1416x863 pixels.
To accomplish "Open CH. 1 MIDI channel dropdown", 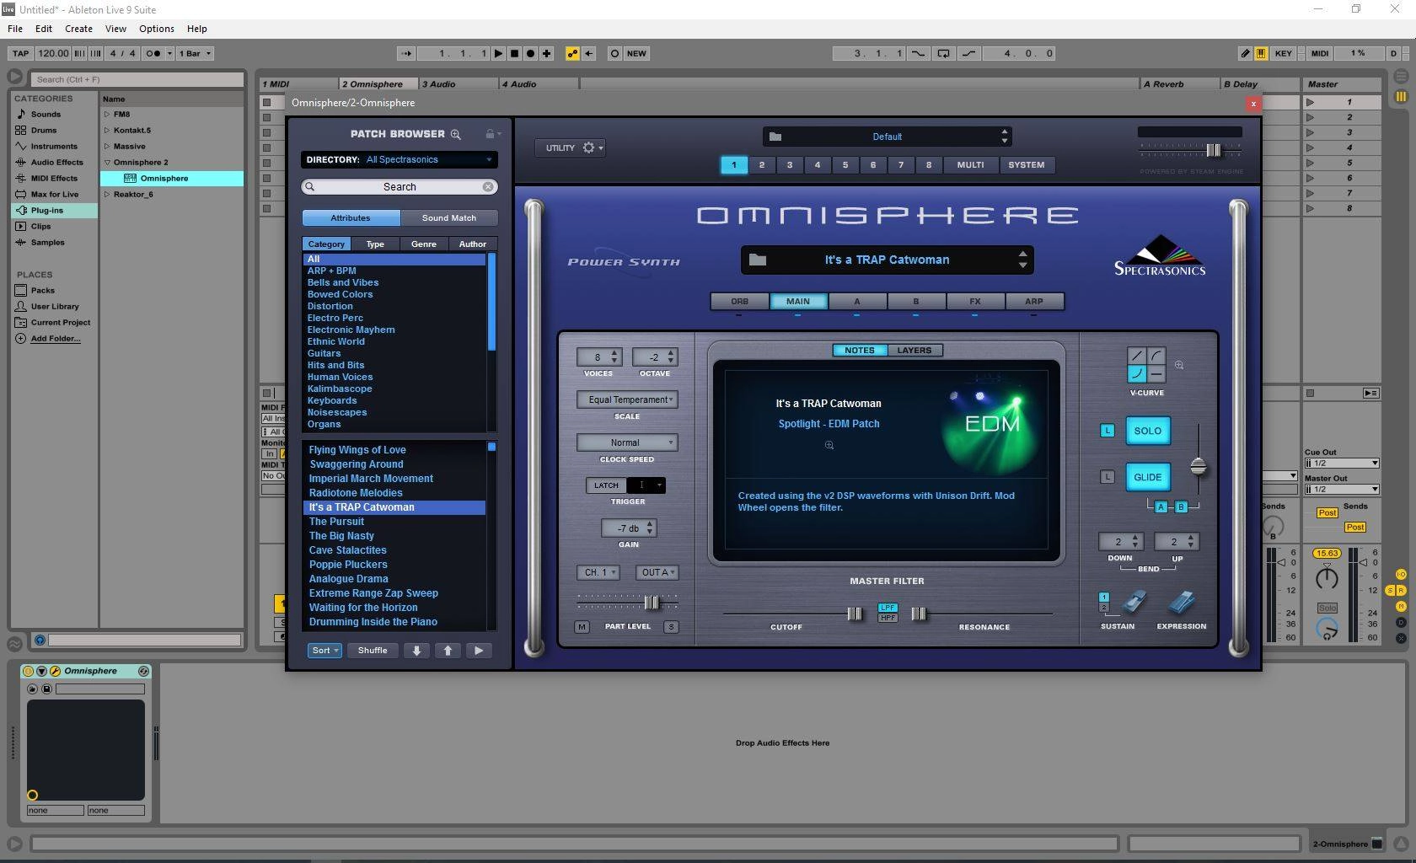I will (598, 572).
